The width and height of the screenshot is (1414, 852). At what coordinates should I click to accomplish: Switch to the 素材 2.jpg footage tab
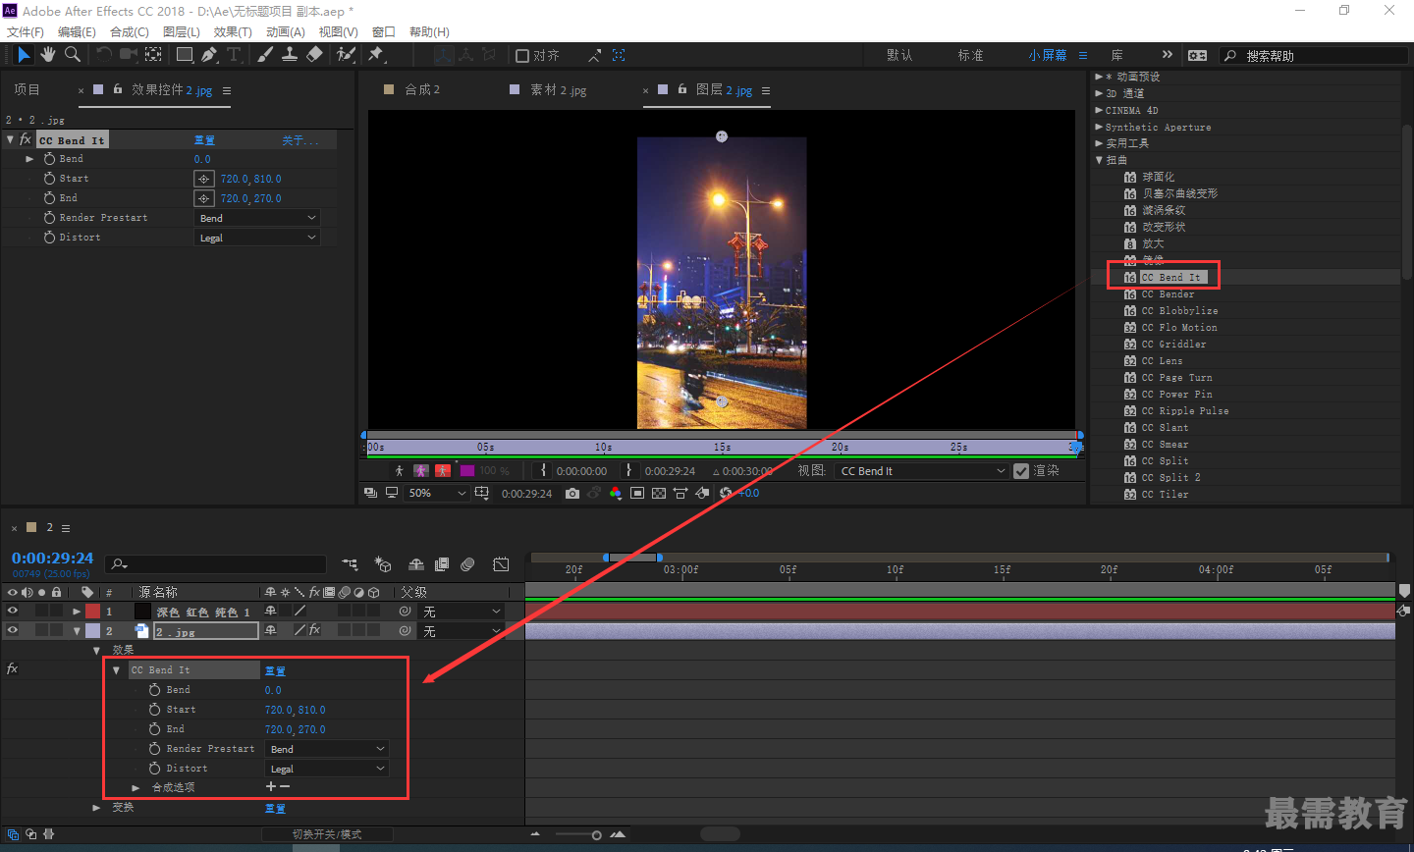(x=558, y=89)
